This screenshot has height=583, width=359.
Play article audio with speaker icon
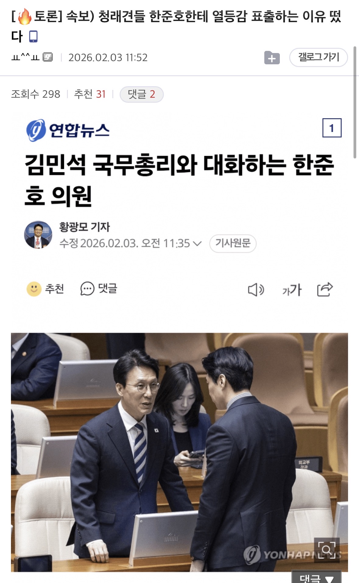pos(256,290)
